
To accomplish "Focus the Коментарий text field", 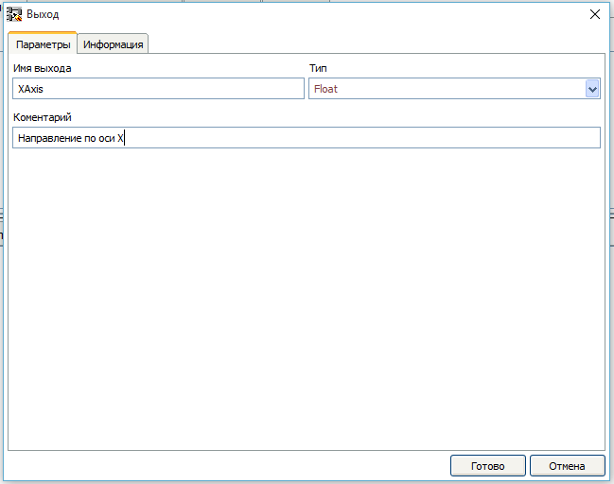I will point(307,137).
